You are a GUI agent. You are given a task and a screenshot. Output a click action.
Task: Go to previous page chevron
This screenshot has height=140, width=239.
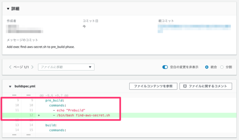10,67
